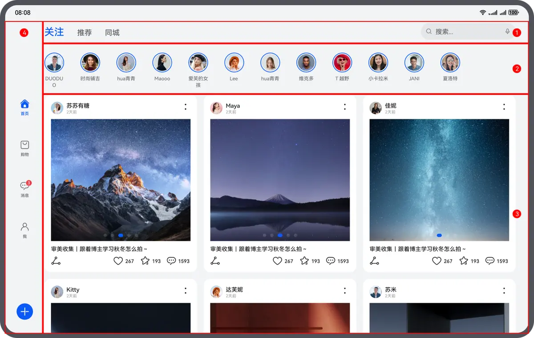This screenshot has width=534, height=338.
Task: Tap the 08:08 clock in status bar
Action: point(23,12)
